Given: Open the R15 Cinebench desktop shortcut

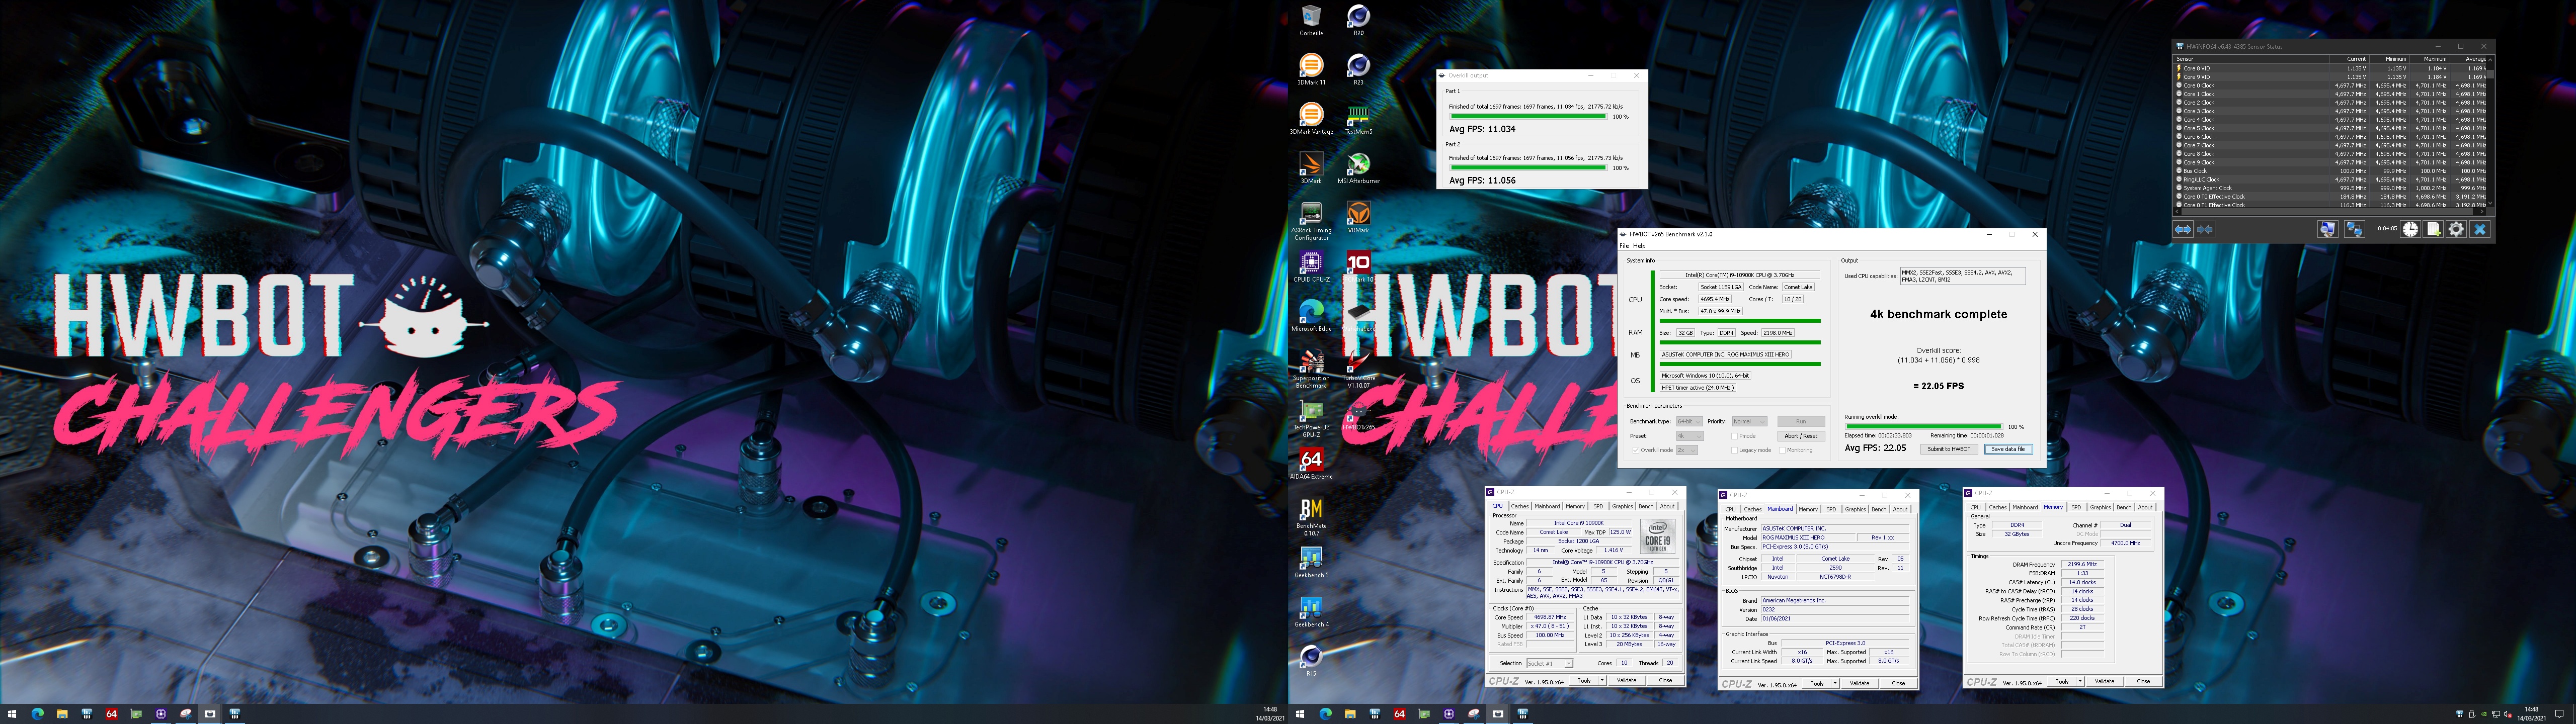Looking at the screenshot, I should [x=1311, y=660].
